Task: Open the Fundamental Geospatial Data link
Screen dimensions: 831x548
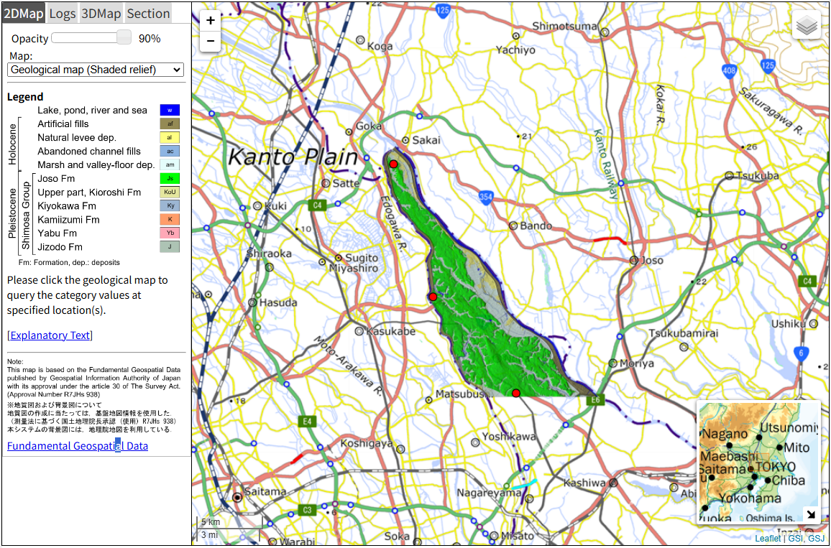Action: [77, 445]
